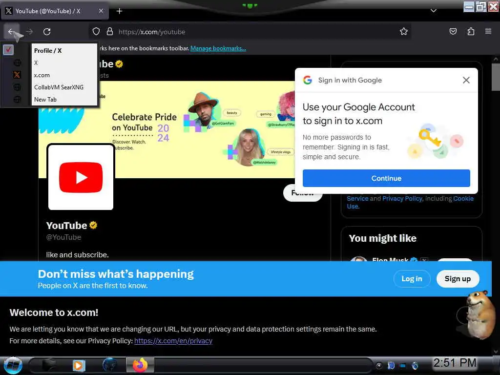Image resolution: width=500 pixels, height=375 pixels.
Task: Open the Windows Start orb
Action: point(13,365)
